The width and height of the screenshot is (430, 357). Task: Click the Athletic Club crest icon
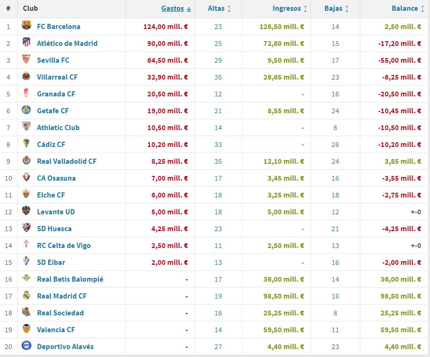(26, 127)
